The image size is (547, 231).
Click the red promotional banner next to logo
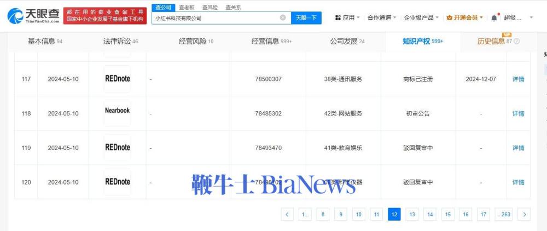point(105,16)
